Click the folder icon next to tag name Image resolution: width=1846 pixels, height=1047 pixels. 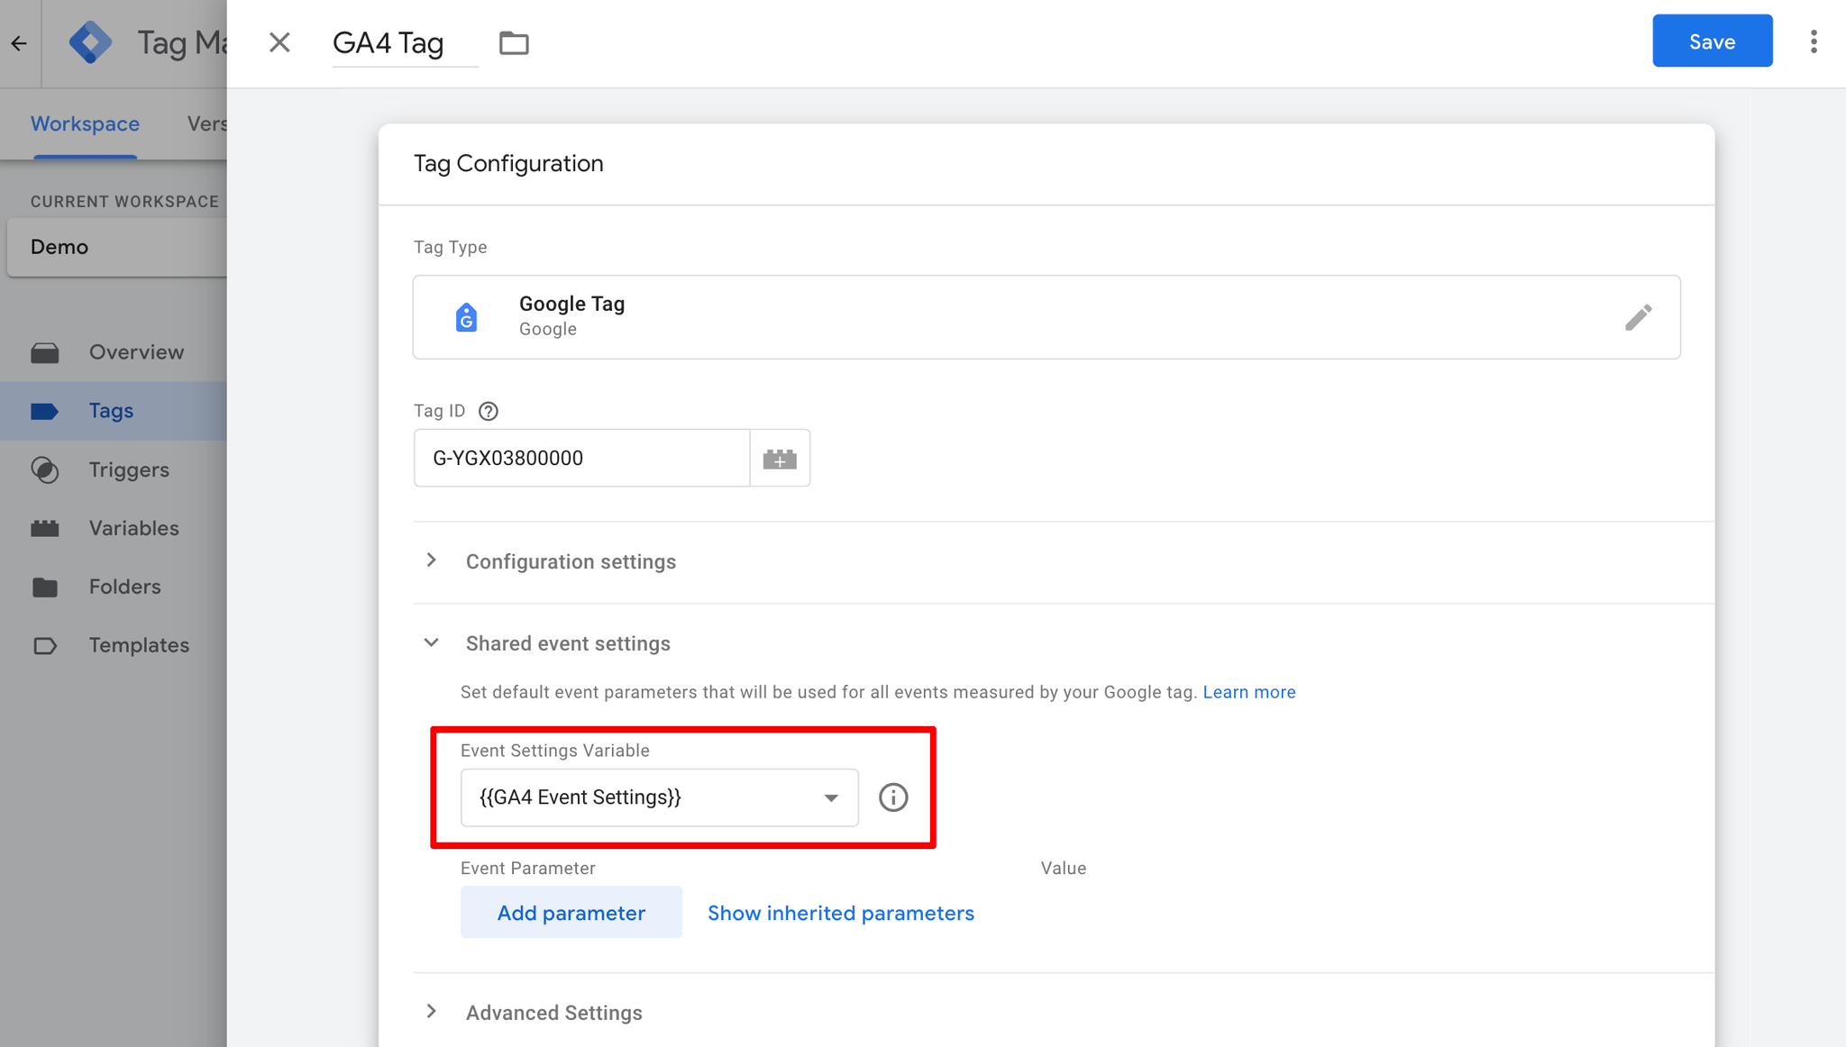coord(514,42)
